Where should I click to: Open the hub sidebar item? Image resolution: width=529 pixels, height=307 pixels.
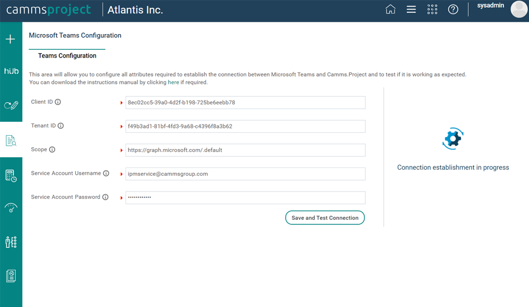(x=11, y=71)
